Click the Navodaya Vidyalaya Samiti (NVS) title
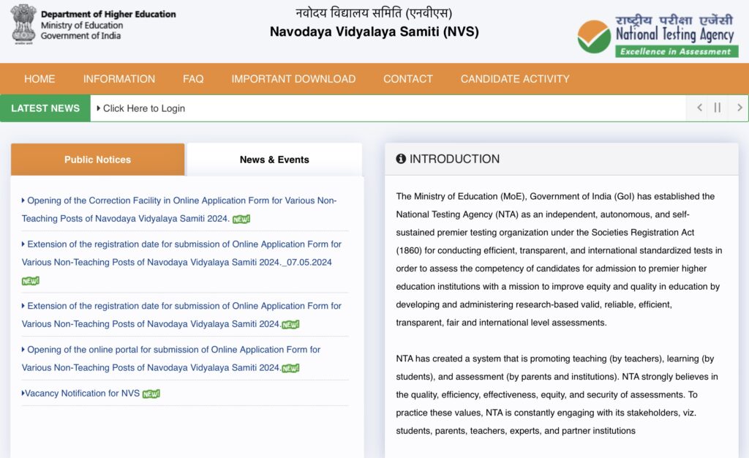The width and height of the screenshot is (749, 458). [x=374, y=31]
